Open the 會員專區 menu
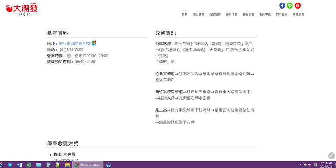The width and height of the screenshot is (336, 168). 265,14
